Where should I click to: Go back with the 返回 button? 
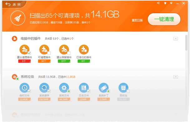point(13,4)
